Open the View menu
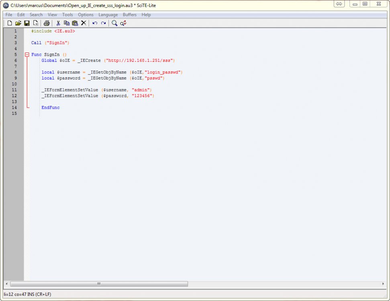The height and width of the screenshot is (301, 390). [52, 15]
